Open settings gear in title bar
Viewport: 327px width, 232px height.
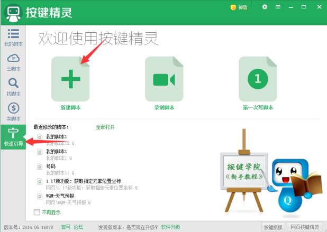tap(265, 7)
